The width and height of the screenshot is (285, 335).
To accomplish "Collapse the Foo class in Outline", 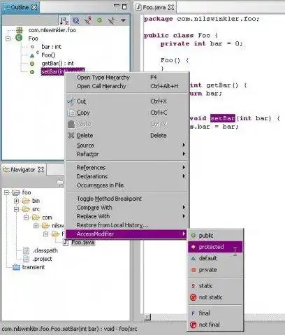I will coord(8,38).
